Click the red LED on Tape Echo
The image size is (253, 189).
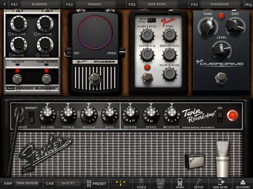pyautogui.click(x=147, y=67)
